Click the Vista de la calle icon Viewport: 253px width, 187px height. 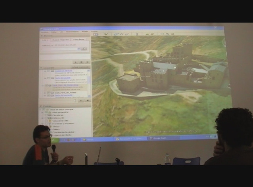(50, 121)
